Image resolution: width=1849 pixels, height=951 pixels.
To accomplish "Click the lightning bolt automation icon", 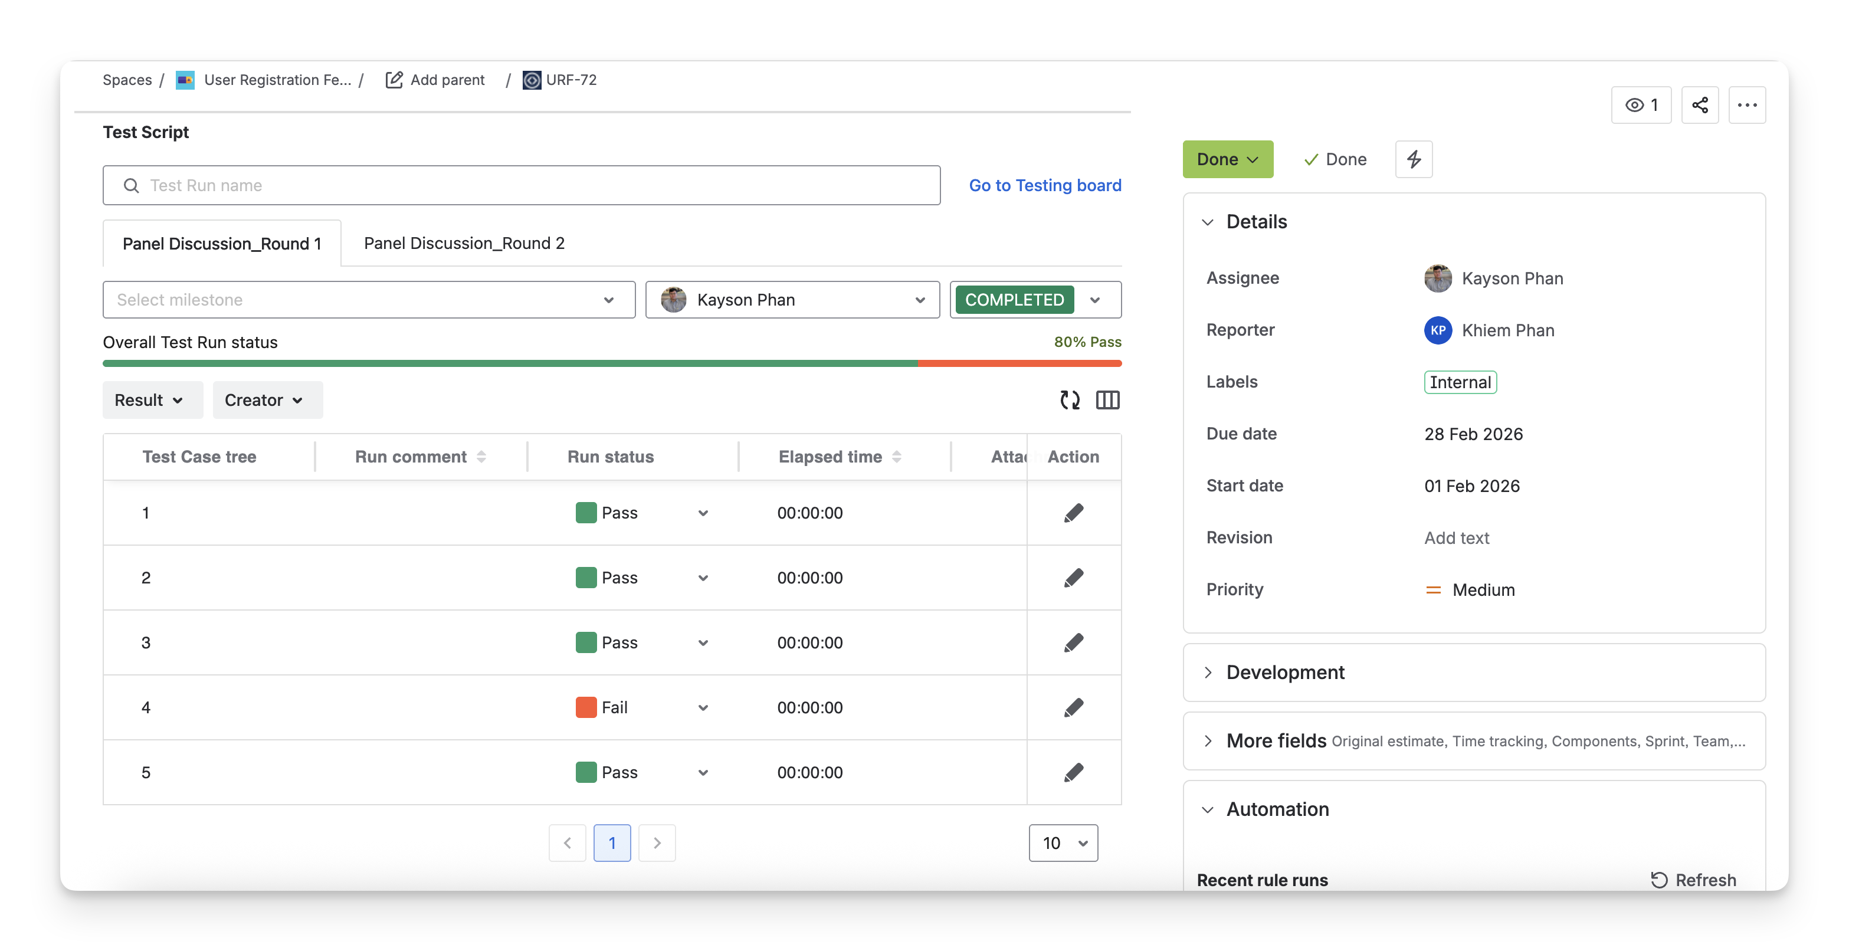I will click(1414, 159).
